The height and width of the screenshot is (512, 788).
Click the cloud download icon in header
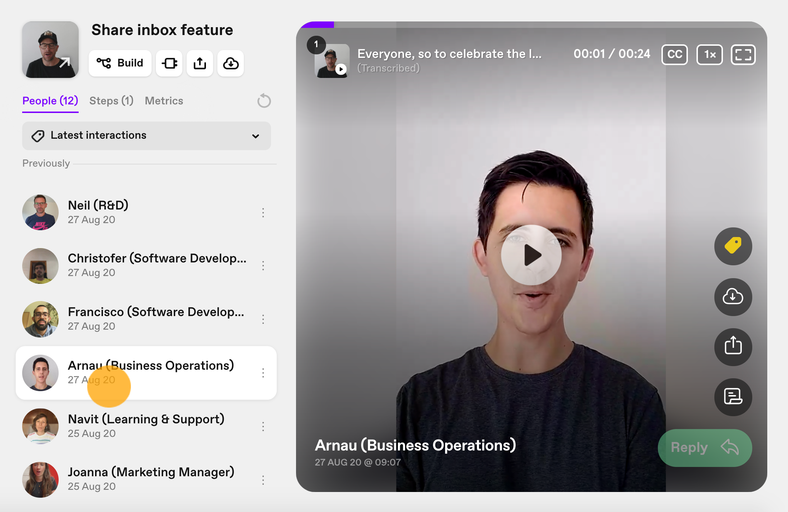point(231,63)
